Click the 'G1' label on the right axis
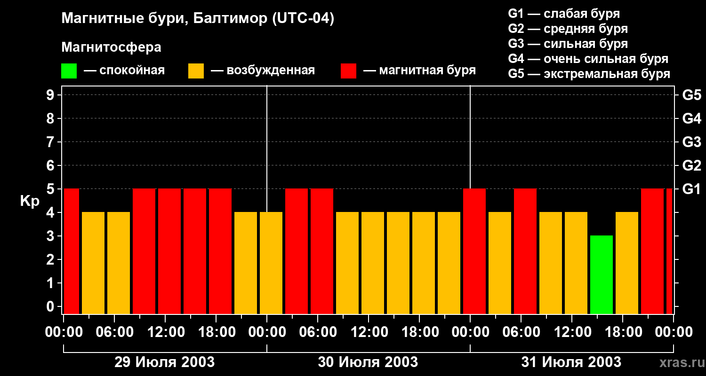Image resolution: width=706 pixels, height=376 pixels. pos(691,189)
